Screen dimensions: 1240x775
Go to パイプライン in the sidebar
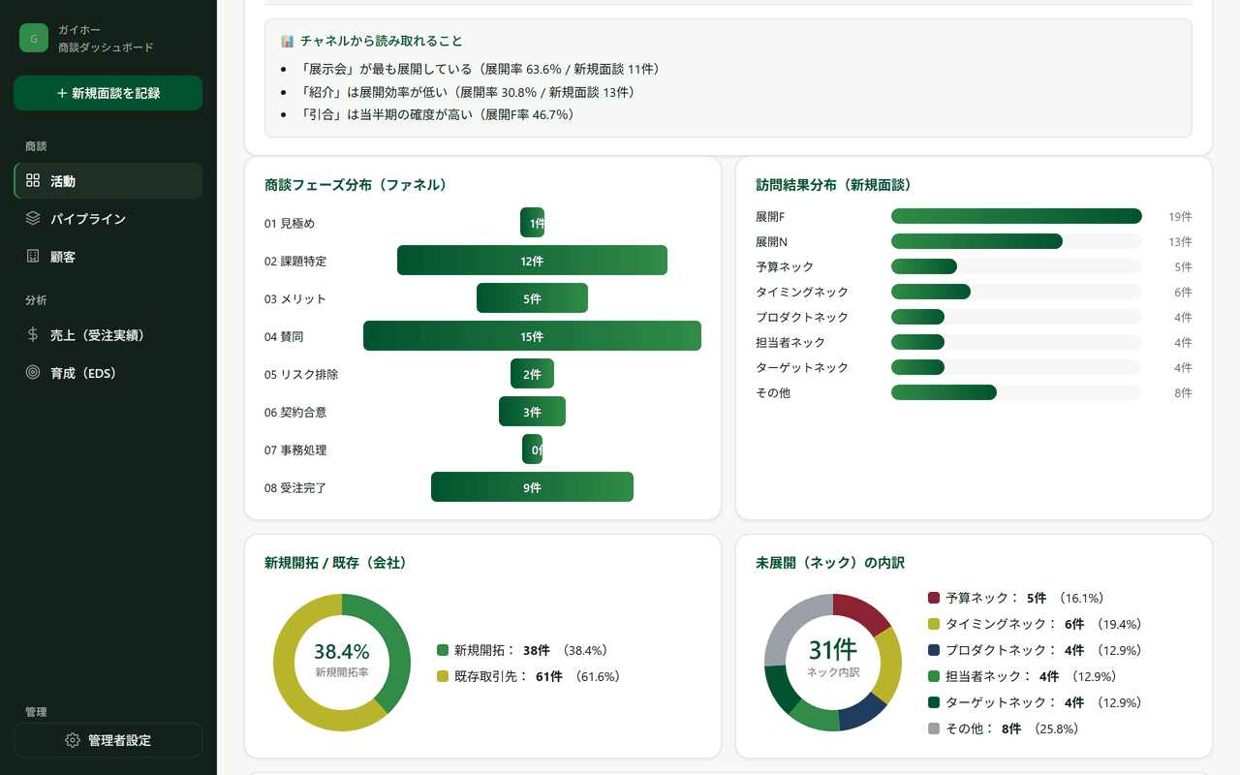click(108, 219)
